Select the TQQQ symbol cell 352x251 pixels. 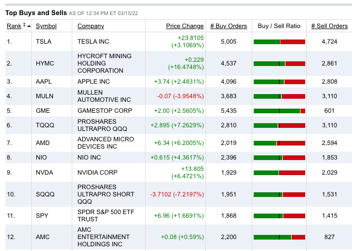point(45,125)
